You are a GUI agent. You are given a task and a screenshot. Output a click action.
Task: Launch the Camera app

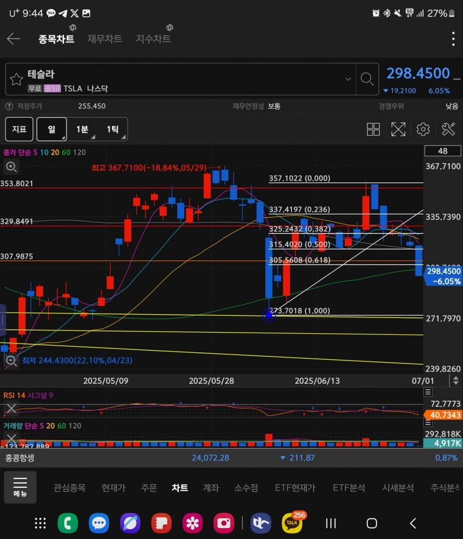223,523
